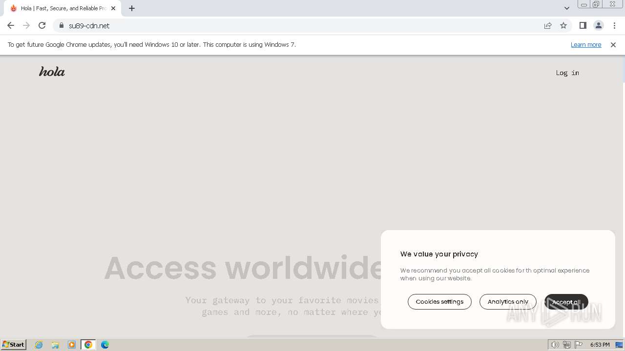Open a new browser tab
The height and width of the screenshot is (351, 625).
click(132, 8)
